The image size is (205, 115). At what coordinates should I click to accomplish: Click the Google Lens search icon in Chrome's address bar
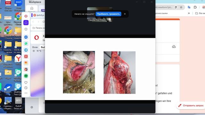(x=176, y=7)
